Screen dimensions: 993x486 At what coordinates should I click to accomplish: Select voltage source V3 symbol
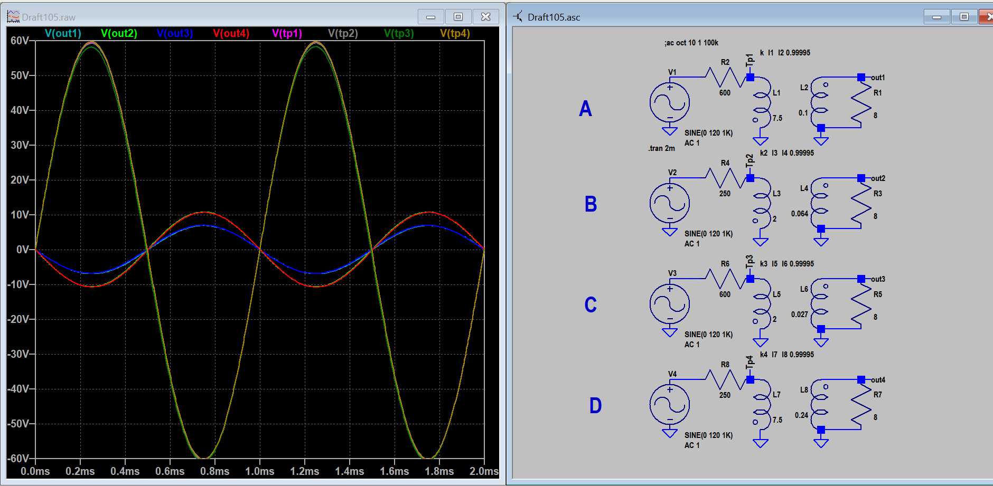[x=670, y=304]
